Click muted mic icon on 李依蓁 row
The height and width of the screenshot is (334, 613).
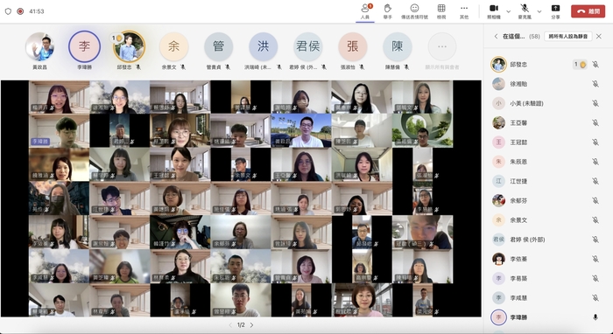coord(595,259)
